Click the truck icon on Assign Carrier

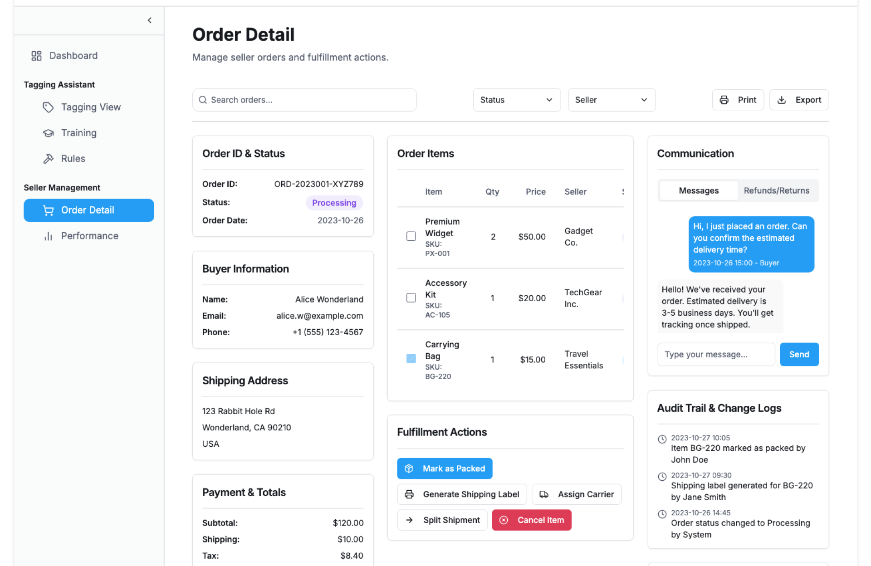pyautogui.click(x=543, y=494)
